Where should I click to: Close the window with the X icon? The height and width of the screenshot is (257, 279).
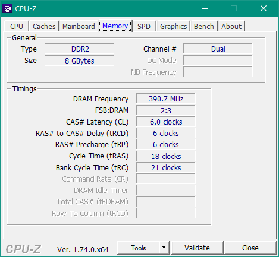[264, 8]
